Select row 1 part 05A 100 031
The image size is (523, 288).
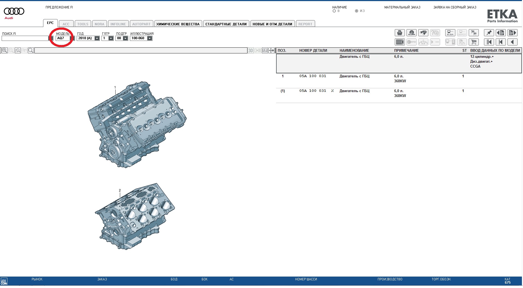coord(399,81)
